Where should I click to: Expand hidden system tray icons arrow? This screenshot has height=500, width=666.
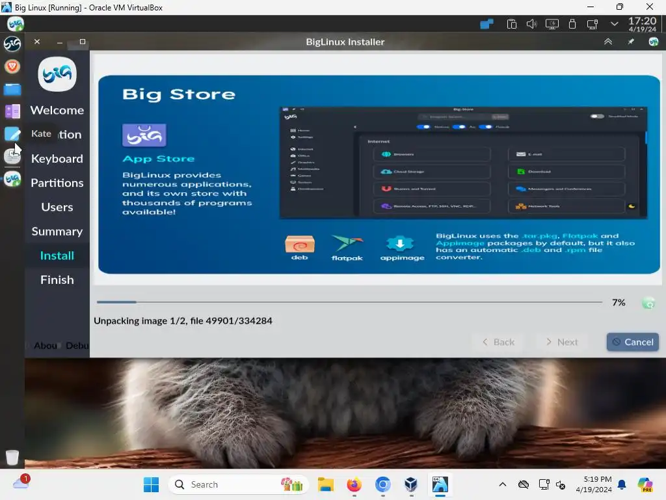coord(614,24)
